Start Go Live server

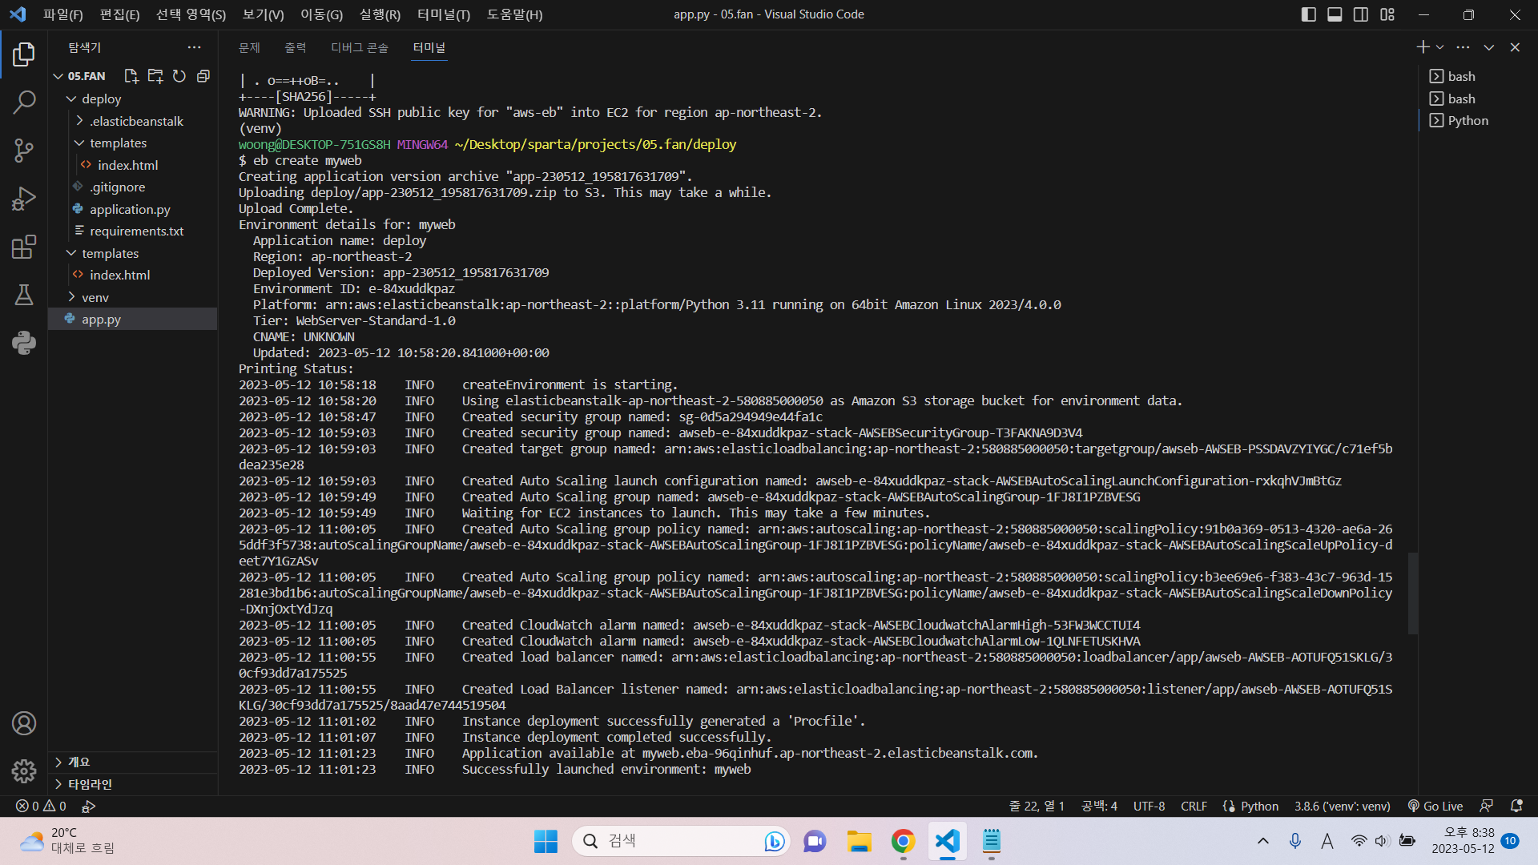pyautogui.click(x=1435, y=806)
